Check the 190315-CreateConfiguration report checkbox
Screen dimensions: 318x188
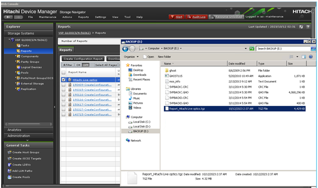click(64, 90)
